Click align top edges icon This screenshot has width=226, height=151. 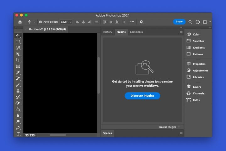tap(105, 22)
